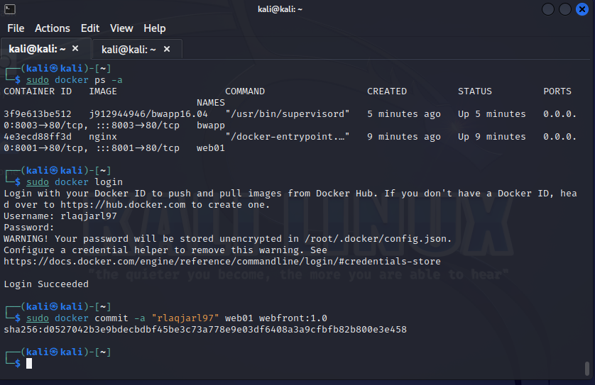
Task: Click the docs.docker.com credentials-store URL
Action: [x=222, y=262]
